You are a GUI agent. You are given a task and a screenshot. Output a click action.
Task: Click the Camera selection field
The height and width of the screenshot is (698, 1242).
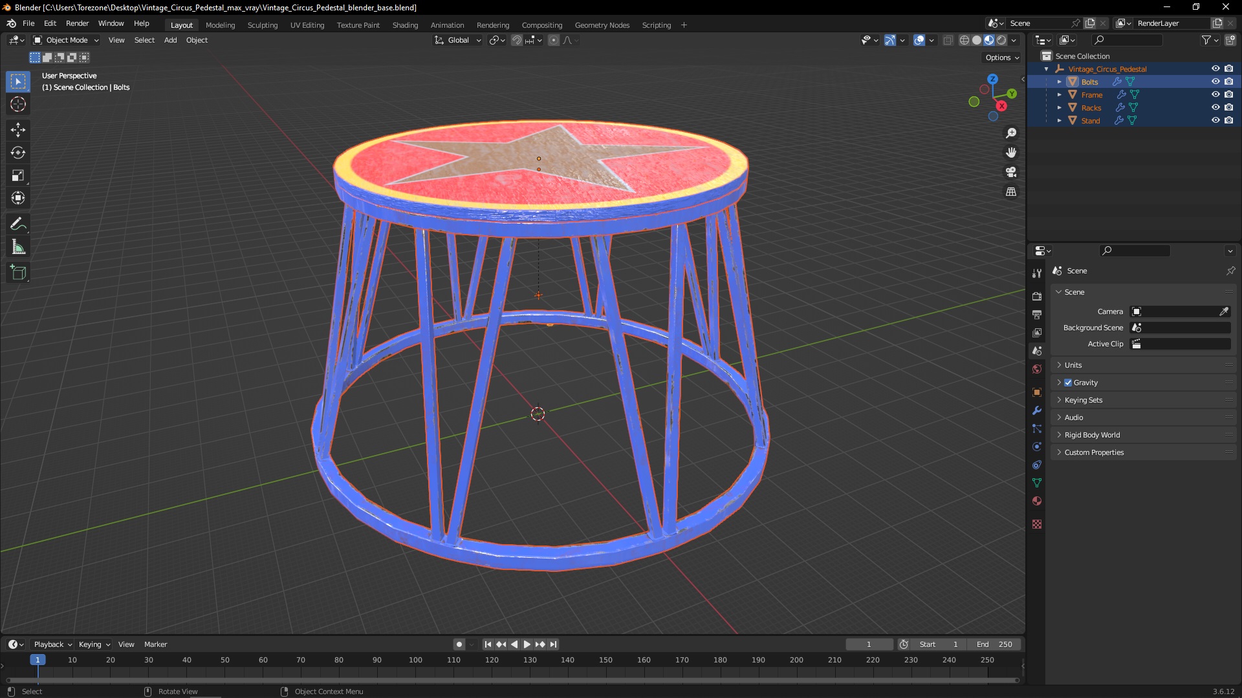[x=1174, y=312]
